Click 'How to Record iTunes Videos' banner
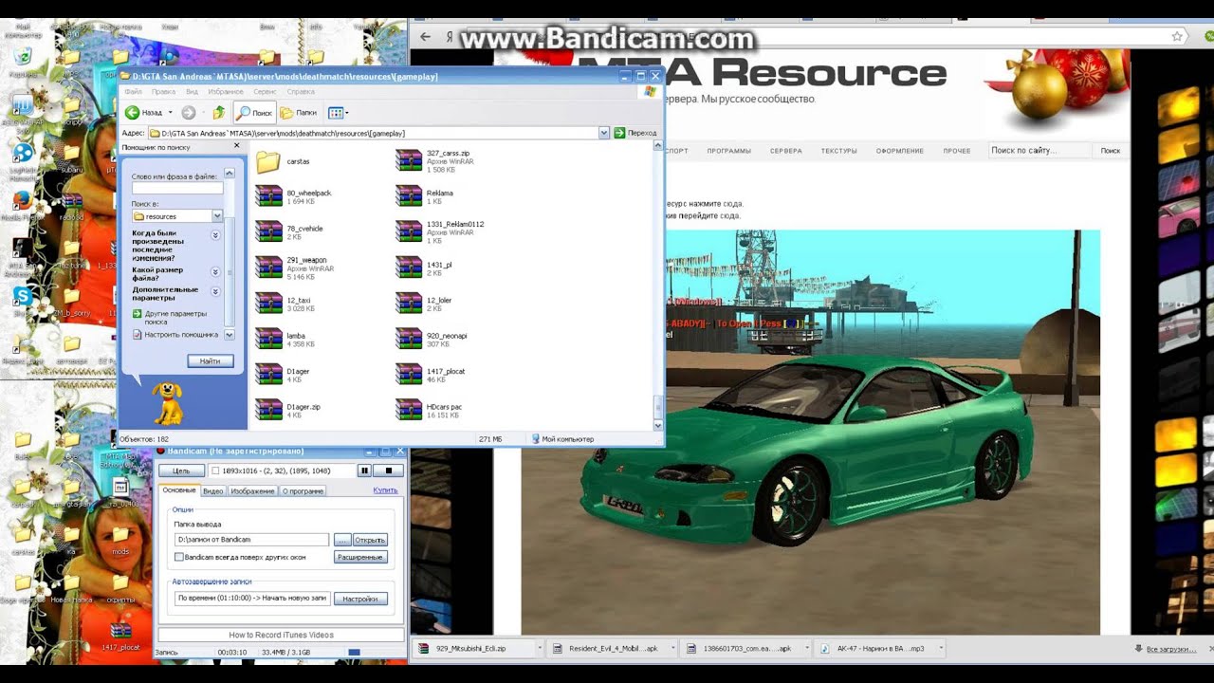Image resolution: width=1214 pixels, height=683 pixels. click(x=281, y=635)
